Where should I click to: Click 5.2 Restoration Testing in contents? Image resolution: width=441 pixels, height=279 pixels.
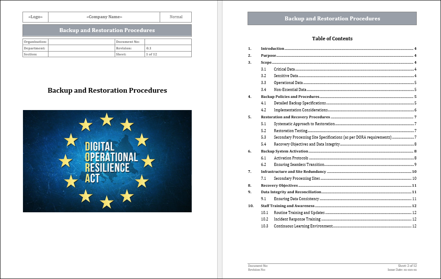click(x=290, y=130)
